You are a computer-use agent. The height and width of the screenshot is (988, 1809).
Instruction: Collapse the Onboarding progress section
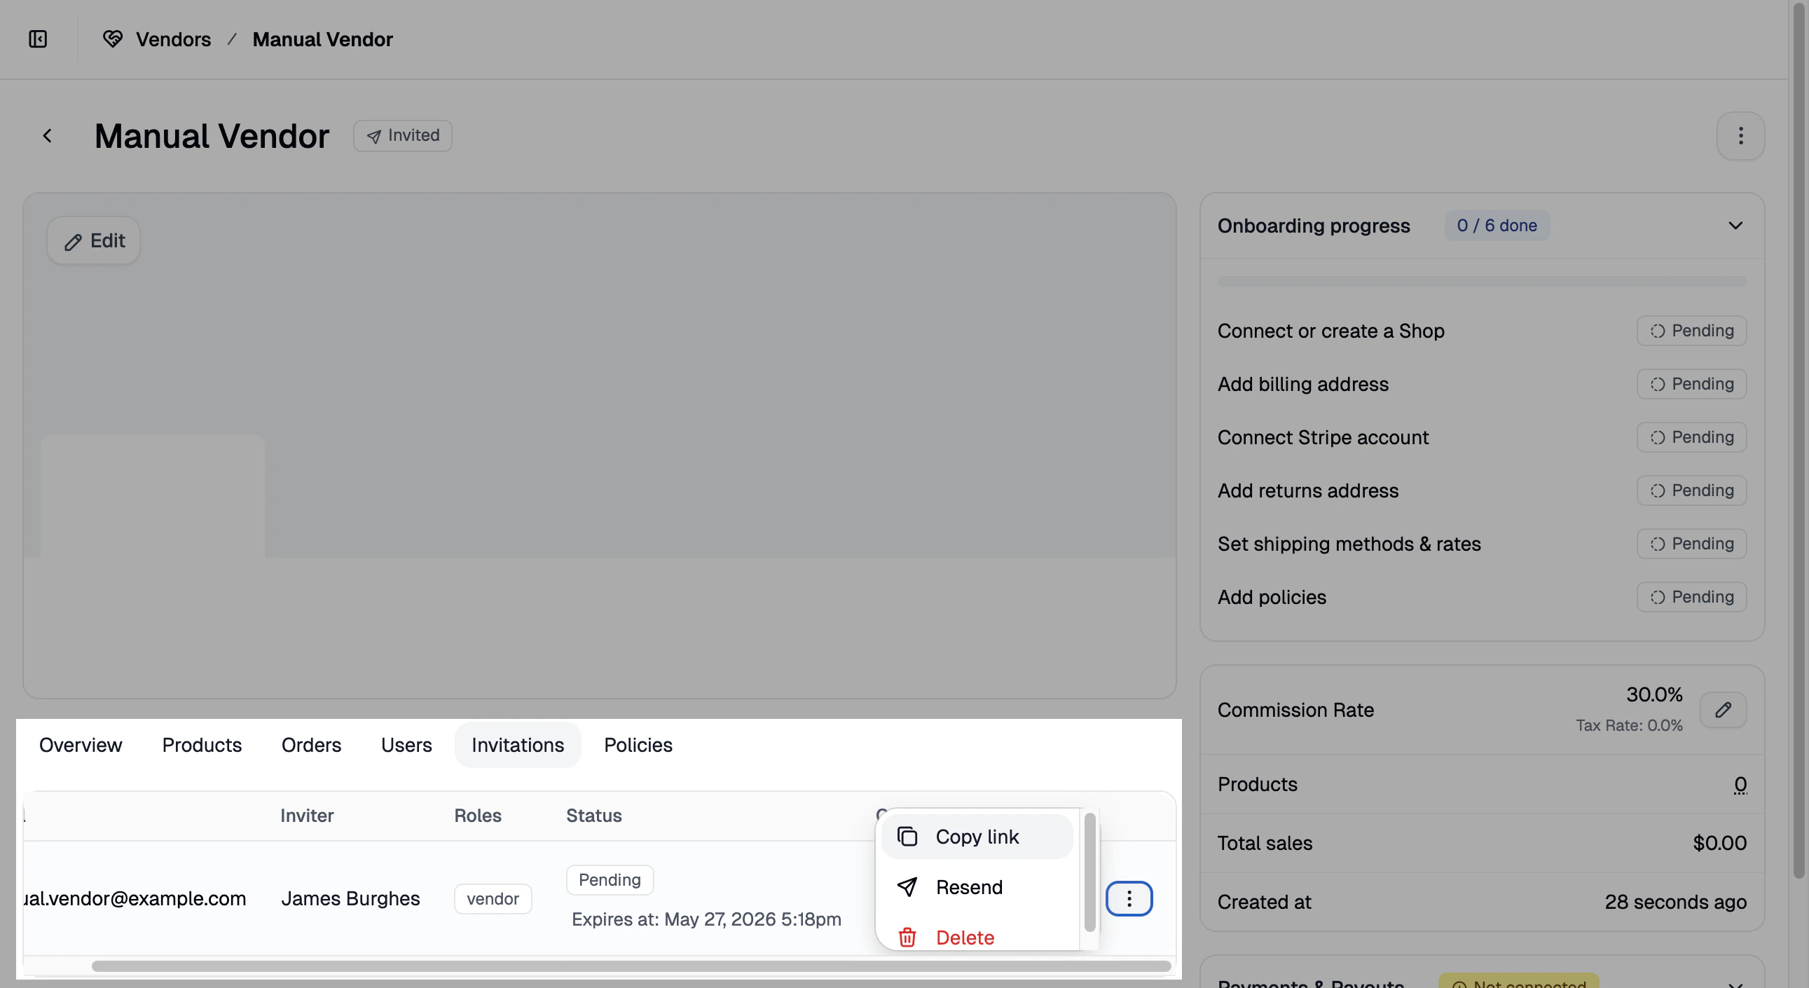[x=1735, y=226]
